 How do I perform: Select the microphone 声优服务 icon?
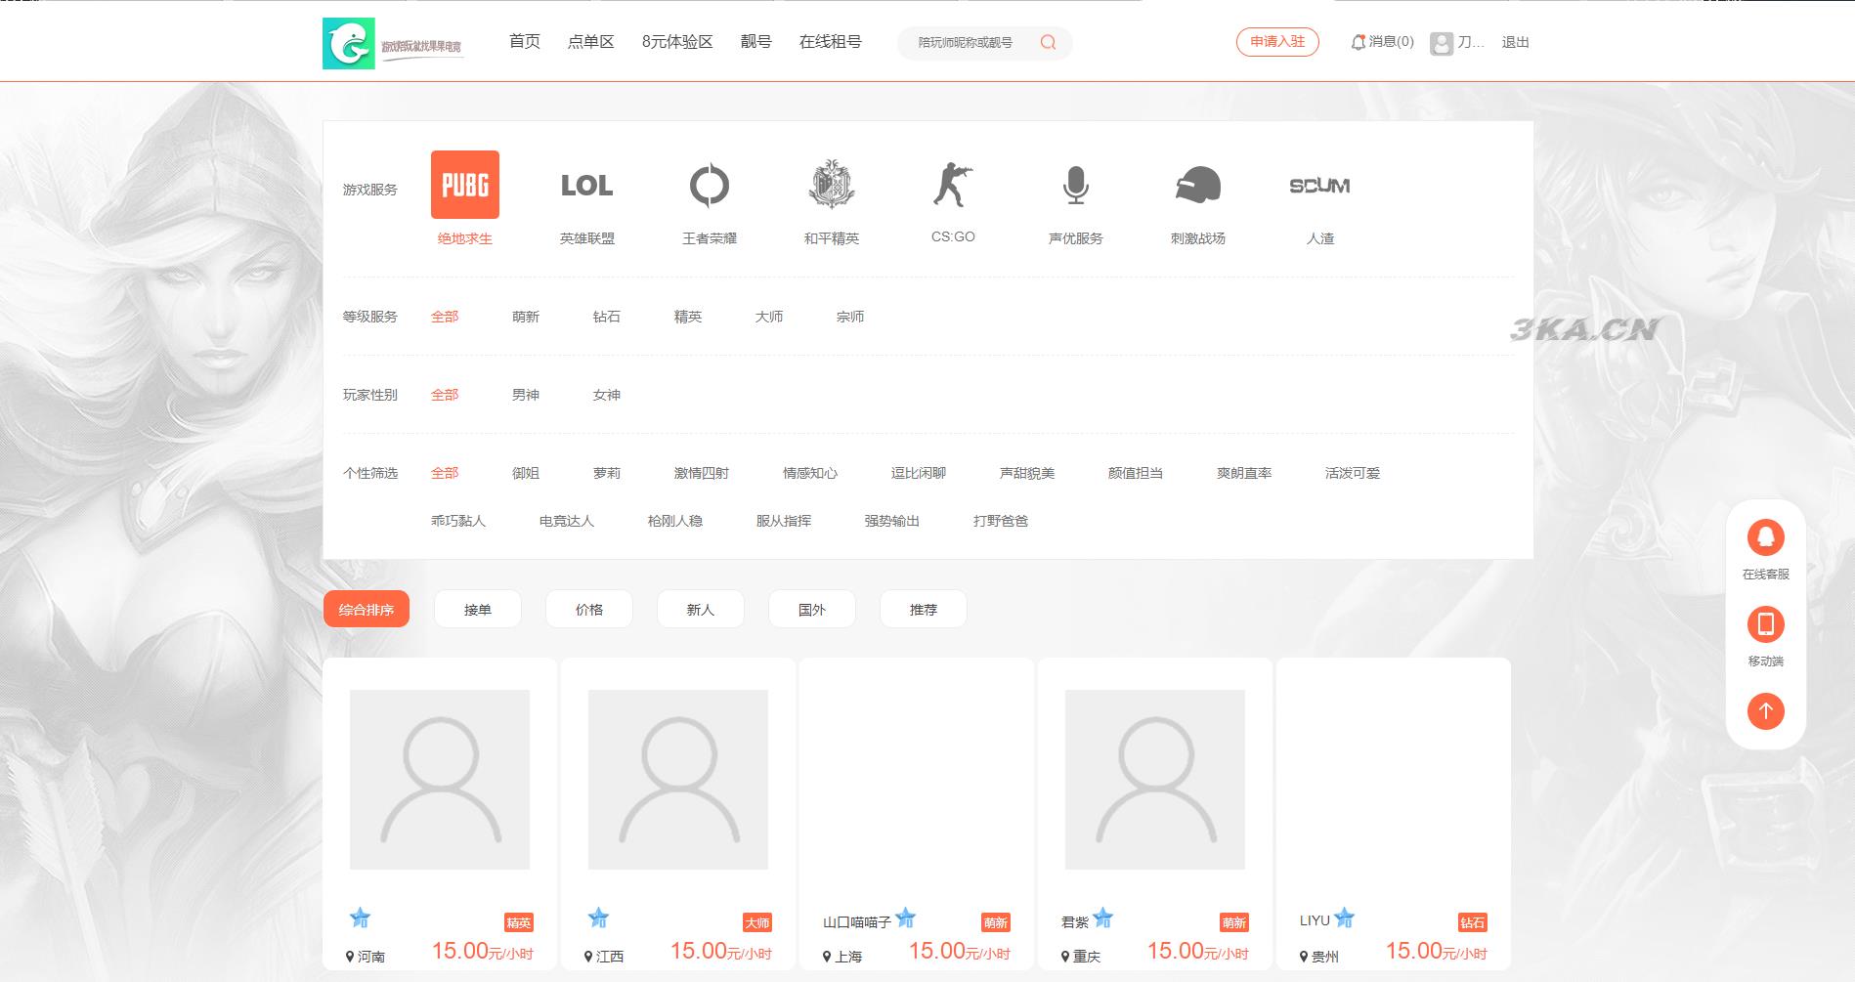tap(1075, 185)
